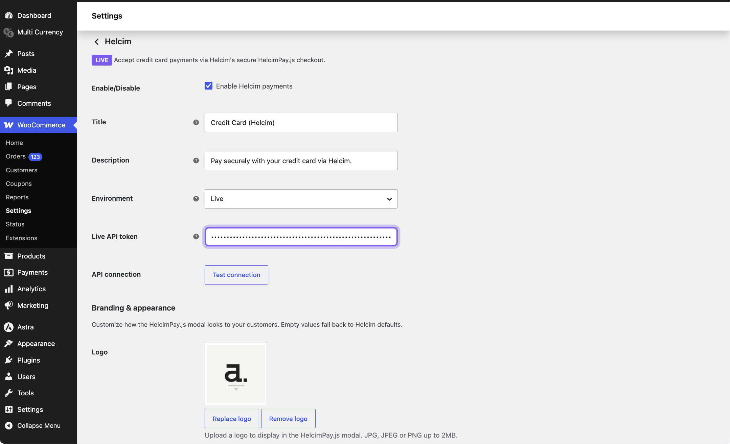Click the Payments dollar icon

tap(9, 272)
